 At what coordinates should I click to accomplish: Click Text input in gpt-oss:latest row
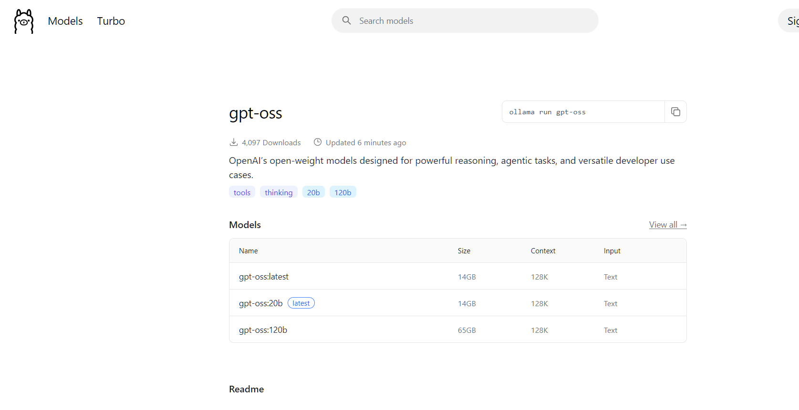click(611, 277)
